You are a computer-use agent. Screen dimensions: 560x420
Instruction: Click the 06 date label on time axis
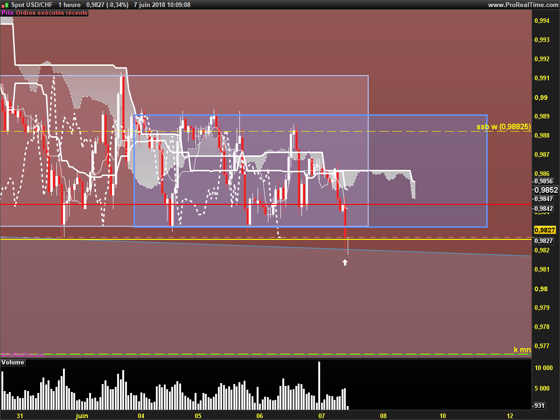click(259, 415)
